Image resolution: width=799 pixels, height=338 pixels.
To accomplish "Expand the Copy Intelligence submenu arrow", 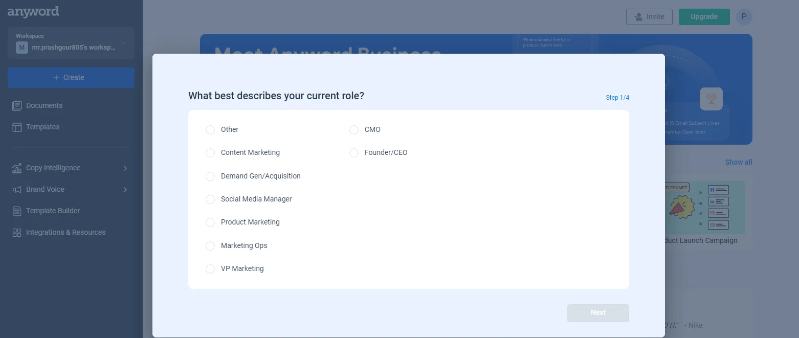I will pos(125,168).
